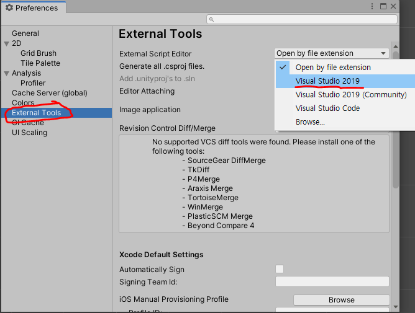The height and width of the screenshot is (313, 415).
Task: Click Add .unityproj's to .sln label
Action: (157, 79)
